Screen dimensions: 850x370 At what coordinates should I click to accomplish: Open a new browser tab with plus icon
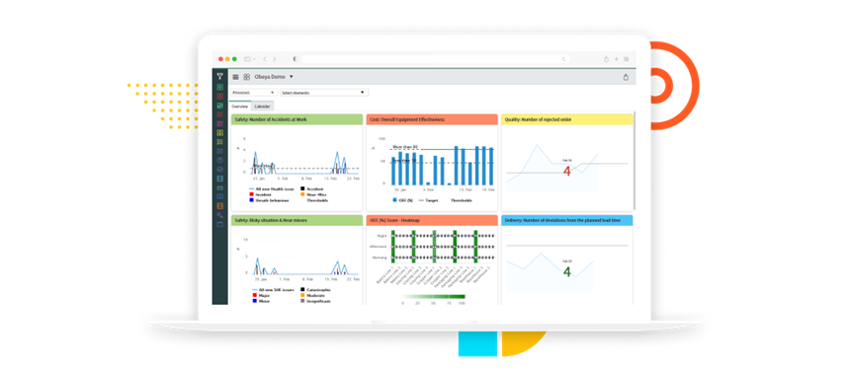click(617, 59)
